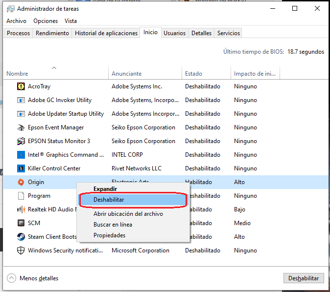Click the Adobe GC Invoker Utility icon

[x=21, y=100]
